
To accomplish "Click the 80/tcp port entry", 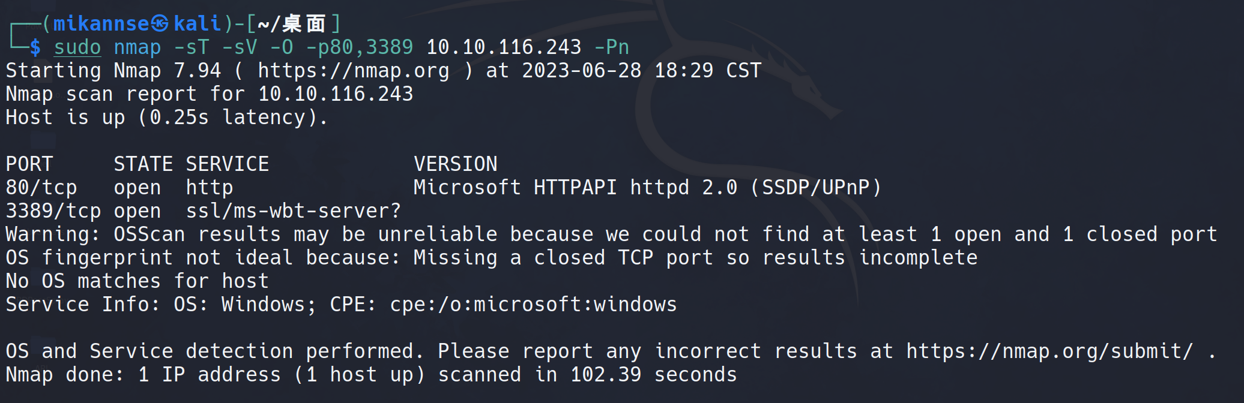I will pos(41,188).
